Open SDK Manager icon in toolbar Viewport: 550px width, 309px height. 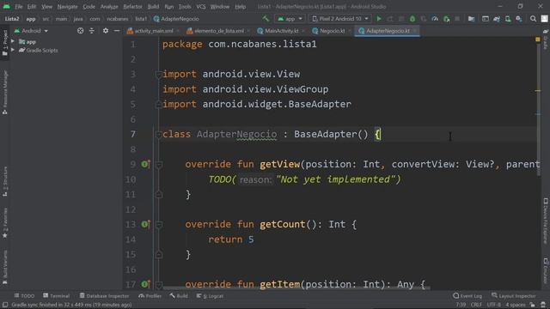click(x=519, y=19)
